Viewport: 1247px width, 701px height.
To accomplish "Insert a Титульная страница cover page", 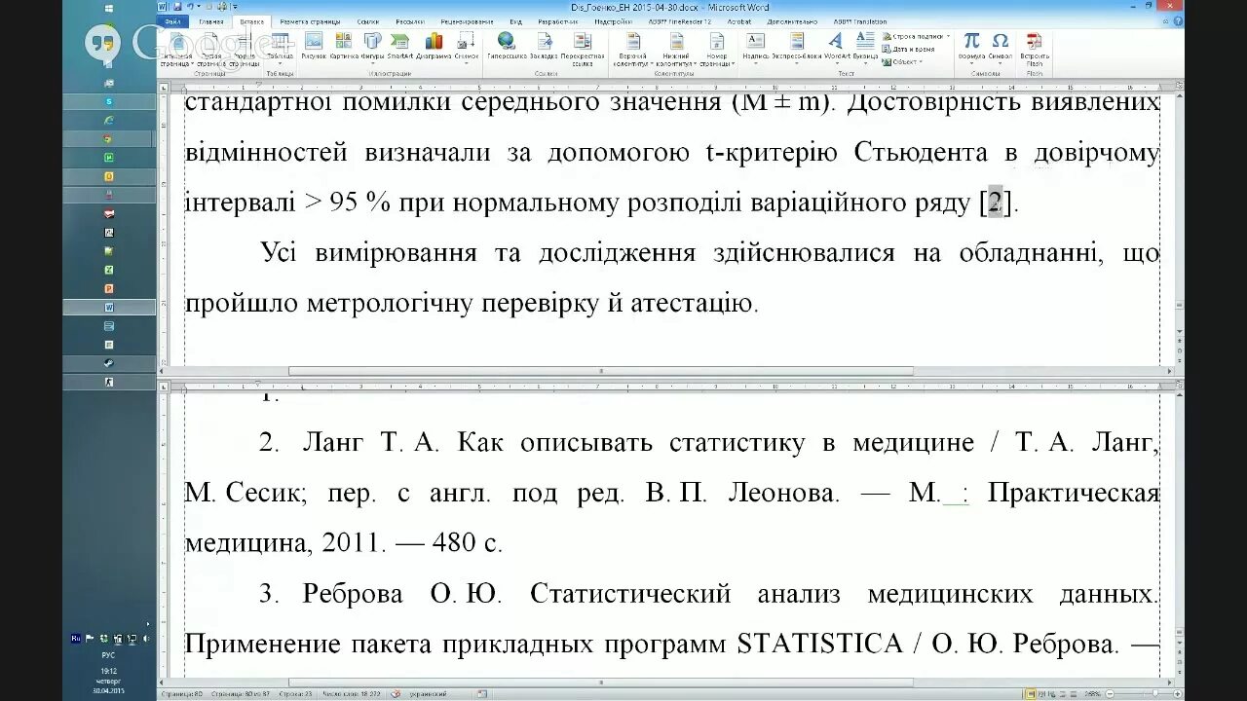I will point(176,49).
